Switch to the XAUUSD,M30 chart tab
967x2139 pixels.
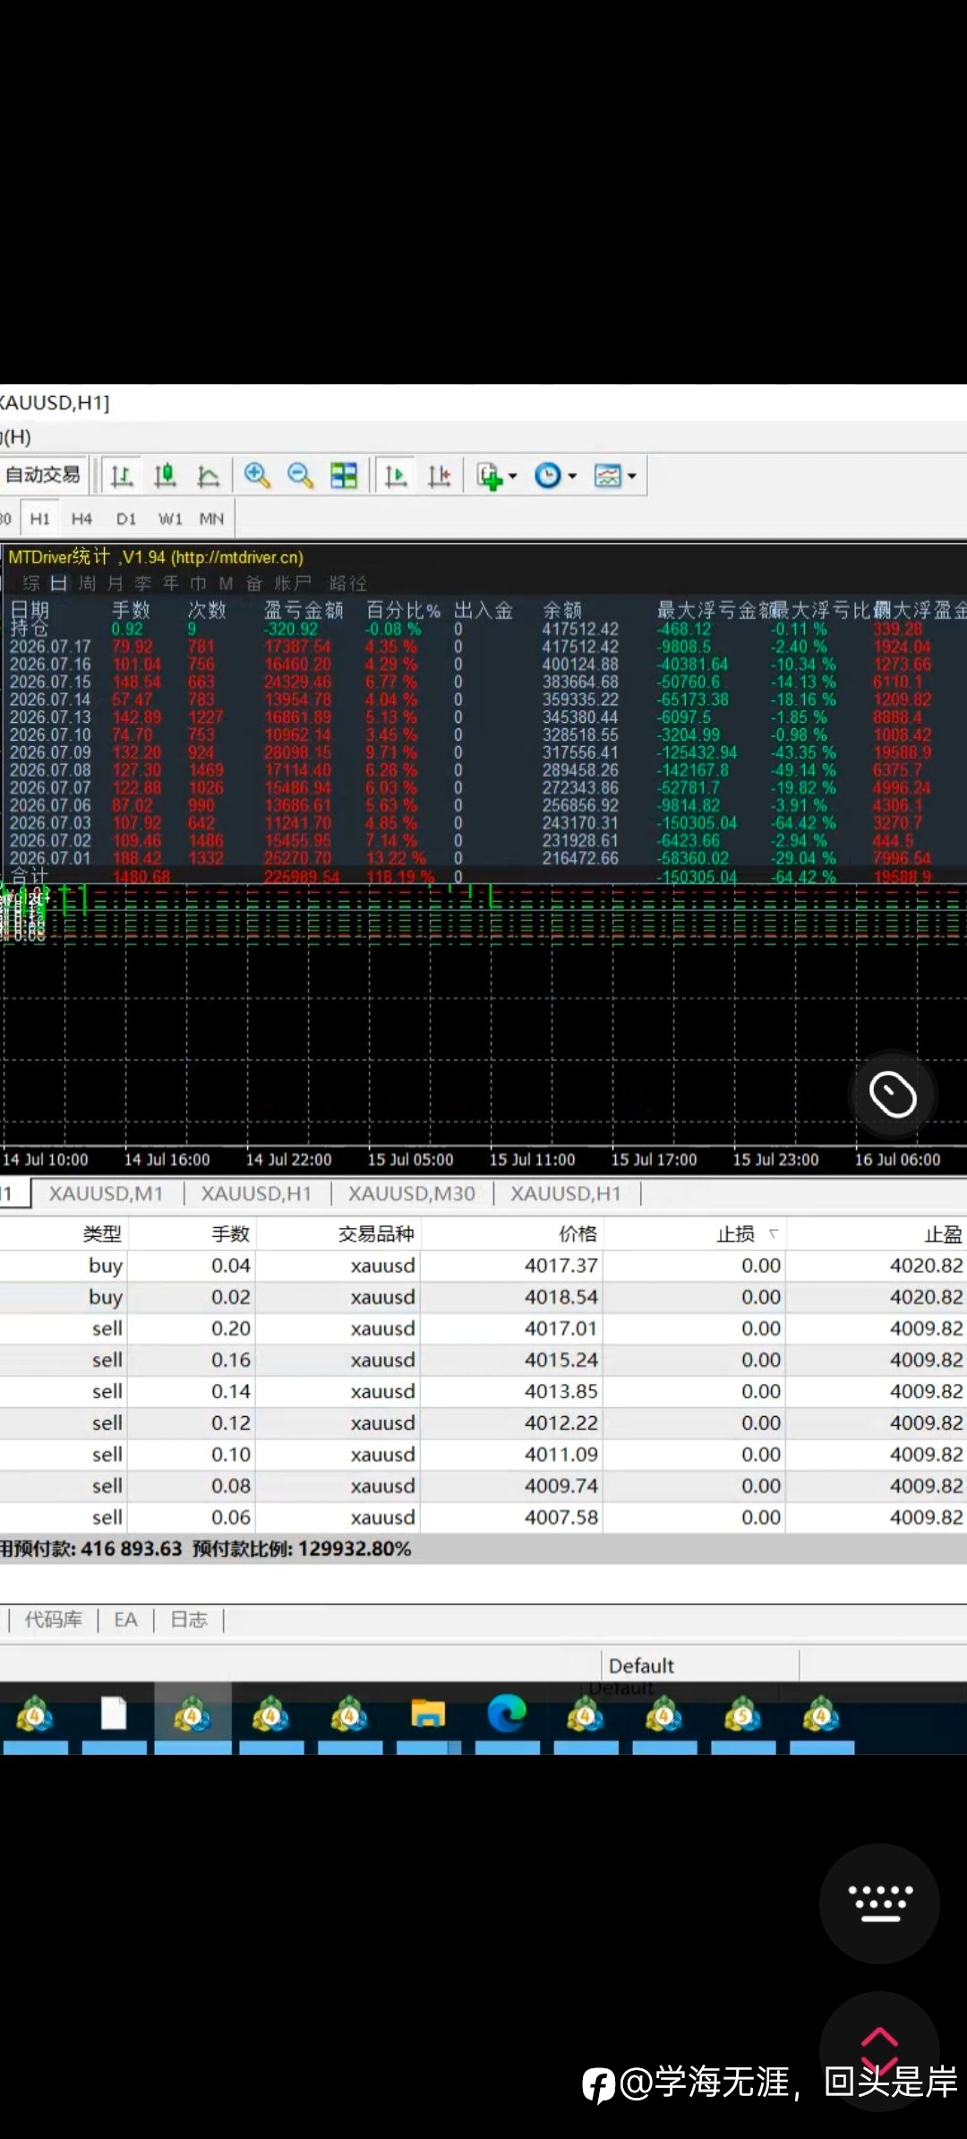(x=412, y=1193)
